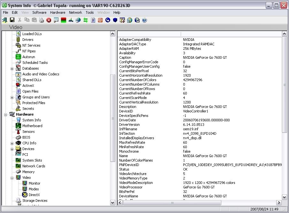Expand the Devices tree node
The image size is (289, 213).
click(12, 149)
